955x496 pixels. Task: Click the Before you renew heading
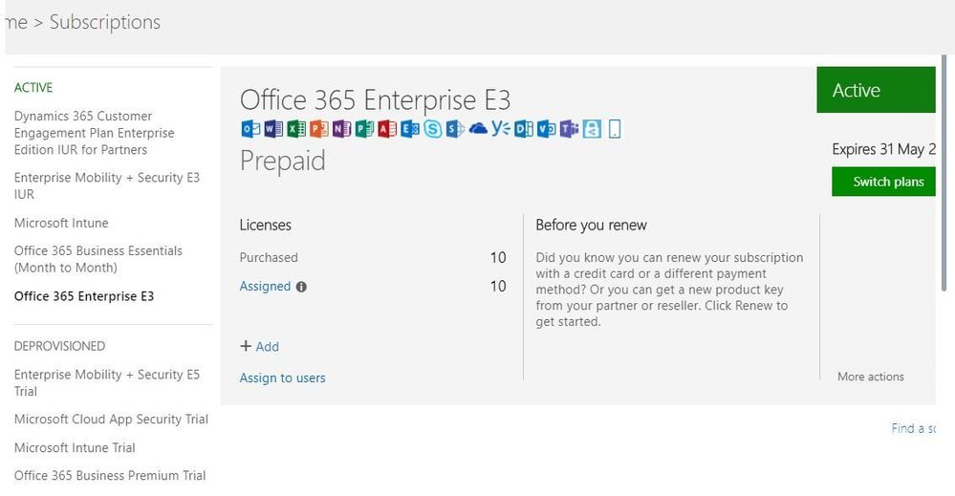pyautogui.click(x=591, y=226)
